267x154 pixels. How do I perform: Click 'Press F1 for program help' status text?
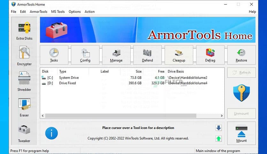30,151
